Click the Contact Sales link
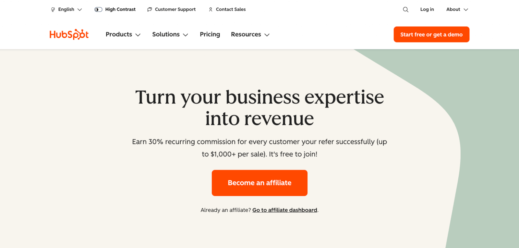Screen dimensions: 519x248 coord(230,9)
